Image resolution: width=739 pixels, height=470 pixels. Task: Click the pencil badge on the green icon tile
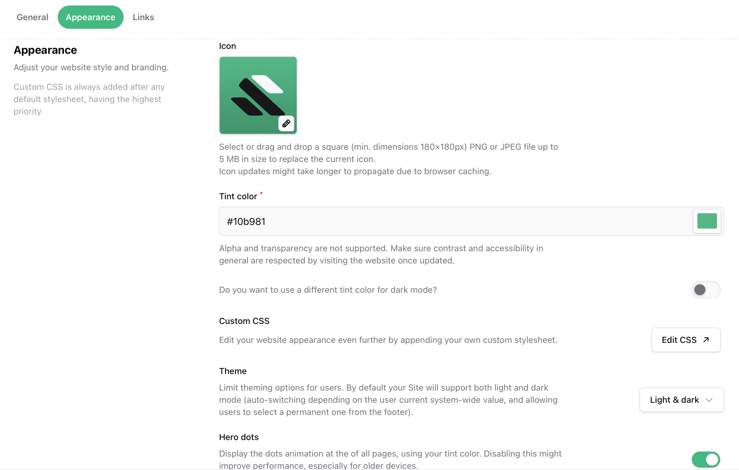pyautogui.click(x=286, y=123)
